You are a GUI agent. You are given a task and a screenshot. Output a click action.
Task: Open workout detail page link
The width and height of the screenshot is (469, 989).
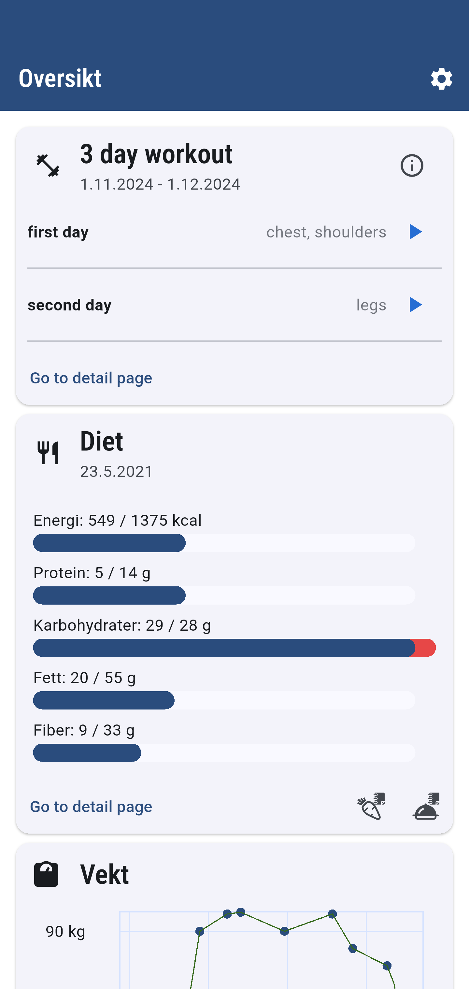(91, 378)
